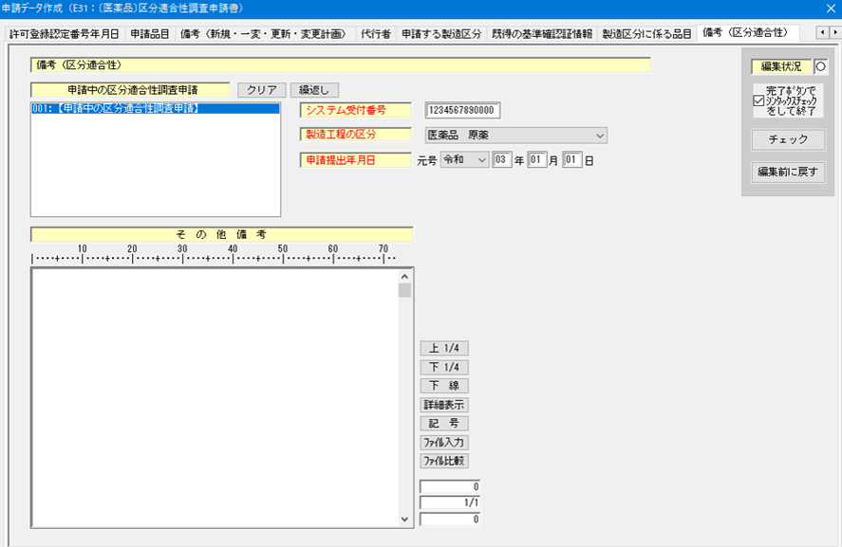This screenshot has width=842, height=547.
Task: Click the month field before 月
Action: coord(536,160)
